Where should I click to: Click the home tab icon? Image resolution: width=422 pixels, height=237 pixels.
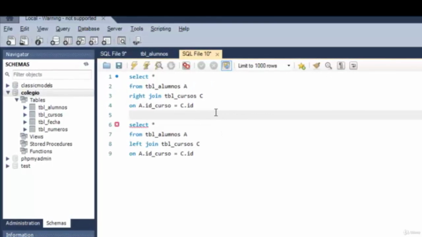[x=9, y=18]
